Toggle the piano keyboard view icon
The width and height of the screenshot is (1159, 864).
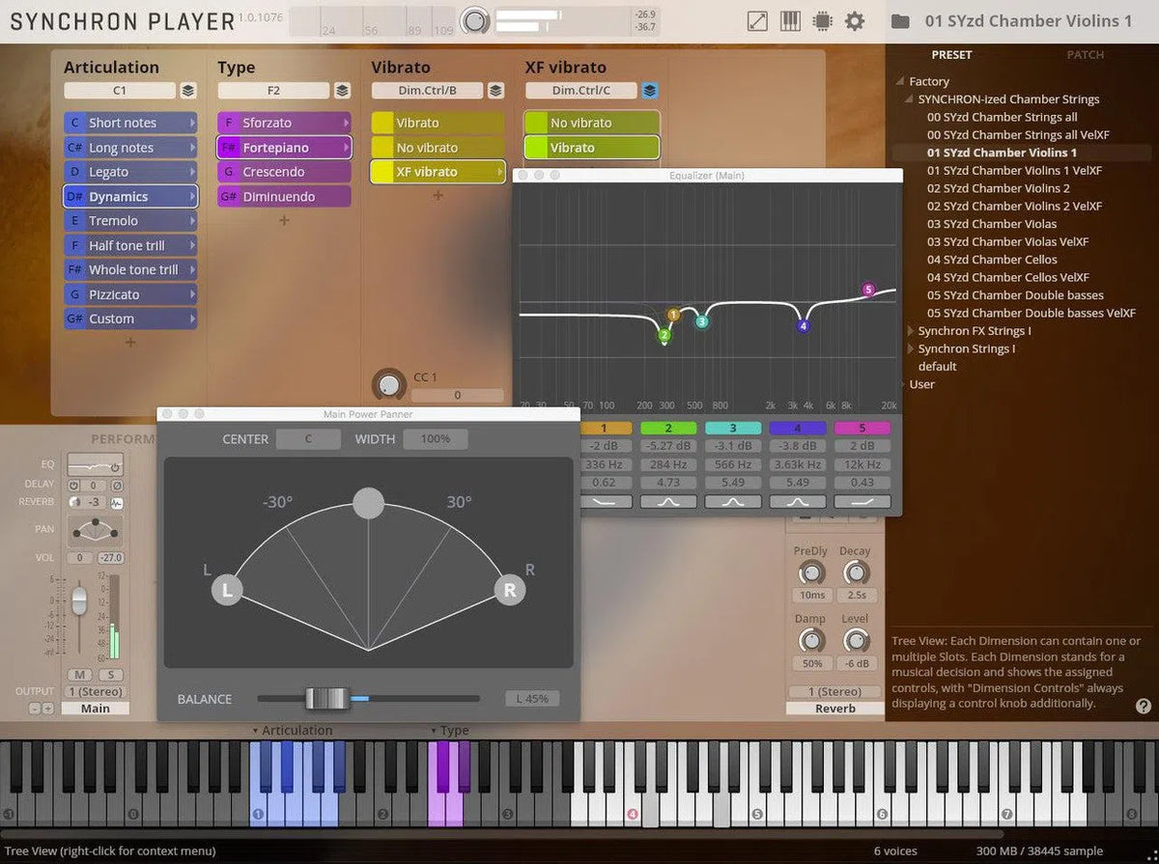[790, 21]
